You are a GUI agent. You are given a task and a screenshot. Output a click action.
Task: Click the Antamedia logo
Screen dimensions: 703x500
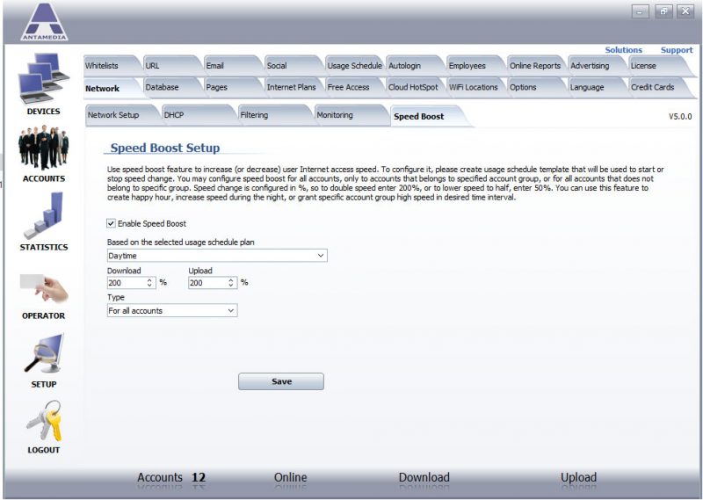pyautogui.click(x=42, y=22)
